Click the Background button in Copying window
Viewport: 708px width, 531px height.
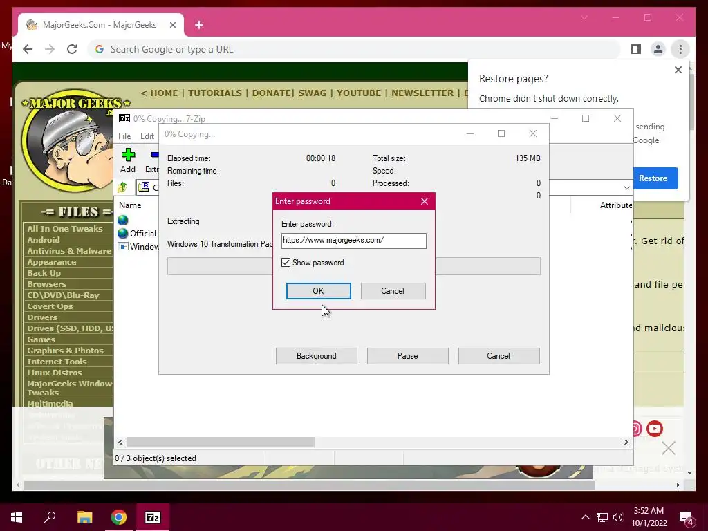click(x=317, y=356)
